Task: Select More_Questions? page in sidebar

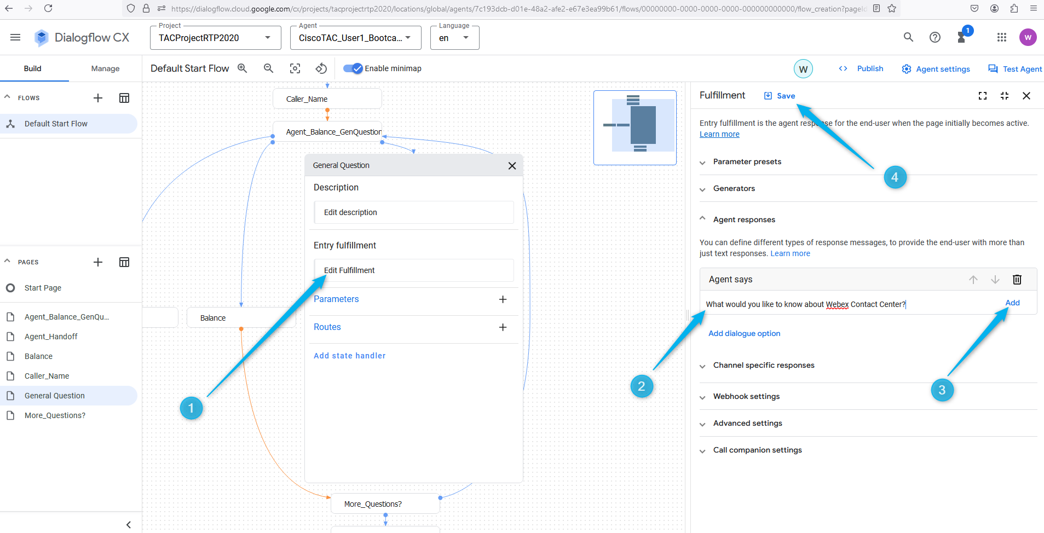Action: (68, 415)
